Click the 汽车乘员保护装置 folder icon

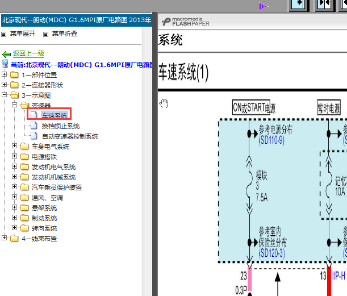coord(24,187)
